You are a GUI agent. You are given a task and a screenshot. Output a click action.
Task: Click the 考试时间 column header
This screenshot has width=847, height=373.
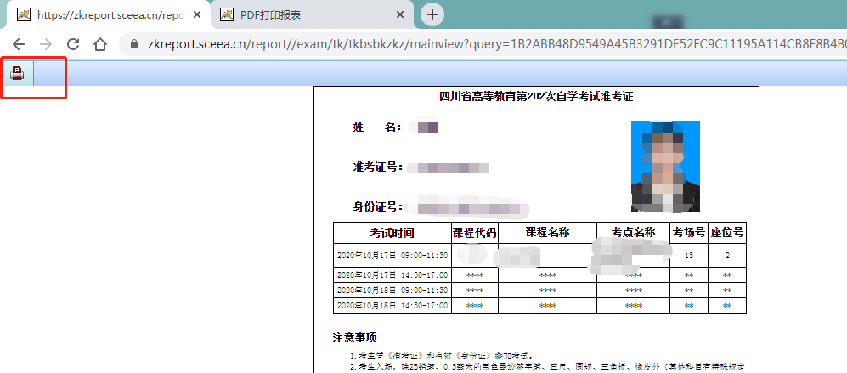click(x=392, y=233)
